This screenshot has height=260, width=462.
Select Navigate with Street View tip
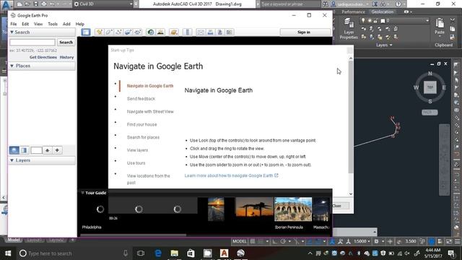150,112
